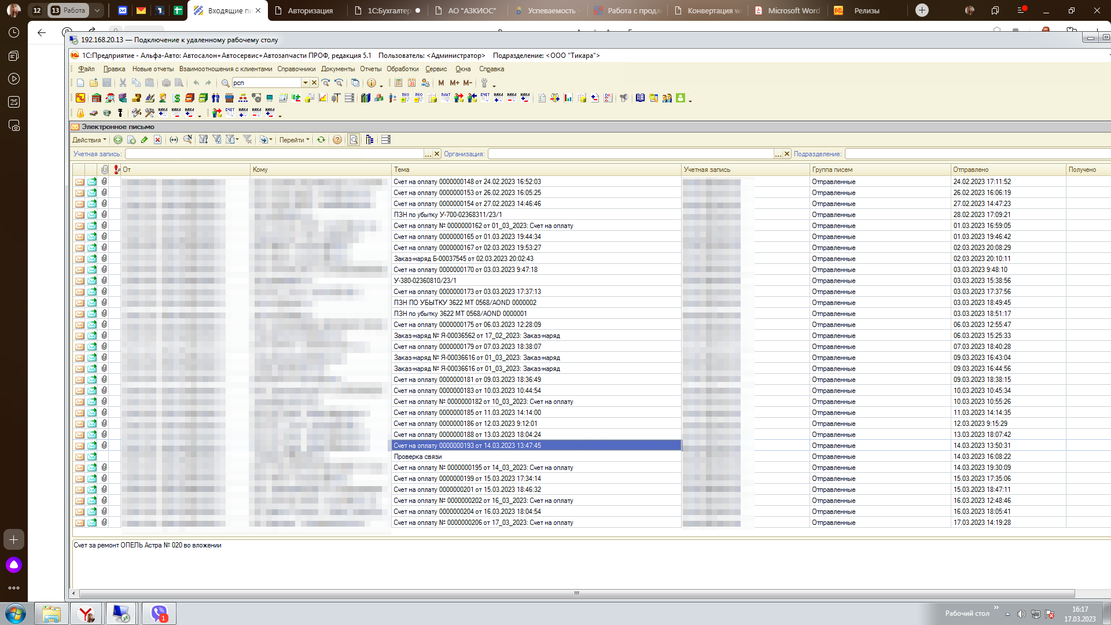Image resolution: width=1111 pixels, height=625 pixels.
Task: Toggle the hierarchical tree view icon
Action: (369, 139)
